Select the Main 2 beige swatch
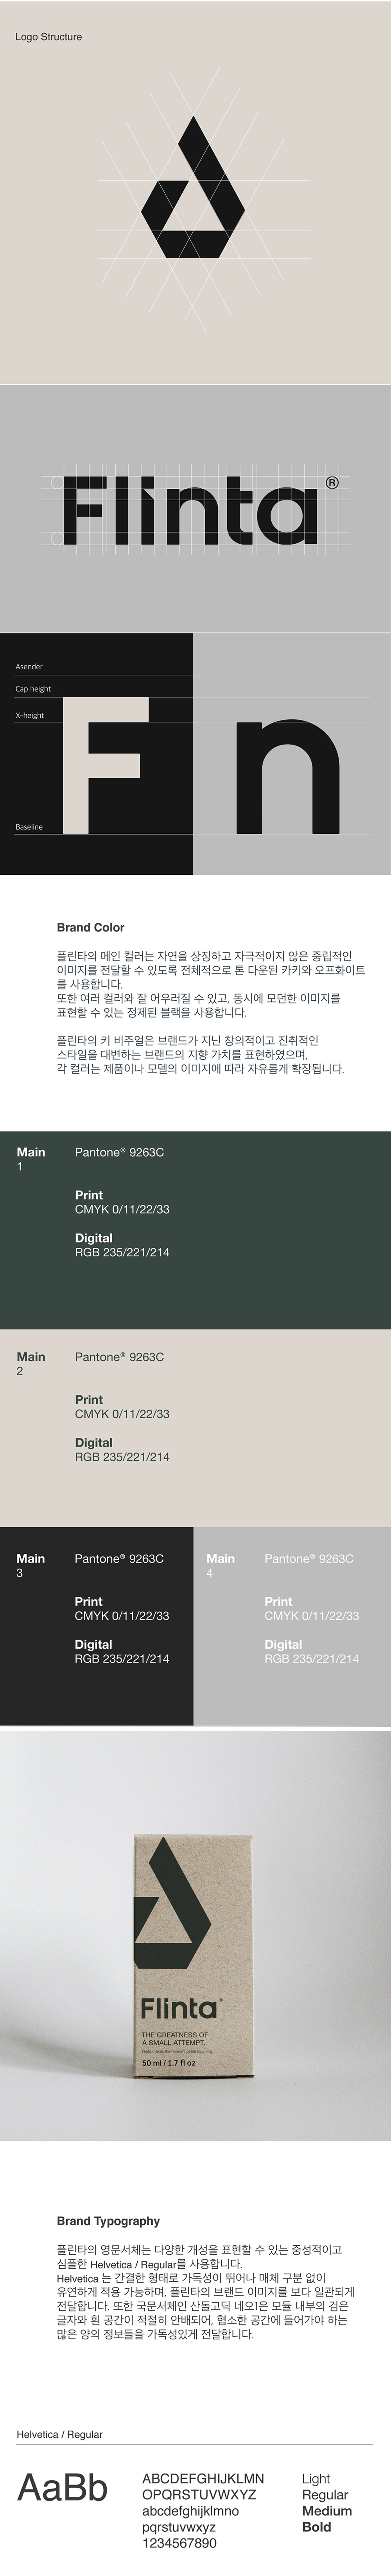This screenshot has width=391, height=2576. [x=195, y=1427]
